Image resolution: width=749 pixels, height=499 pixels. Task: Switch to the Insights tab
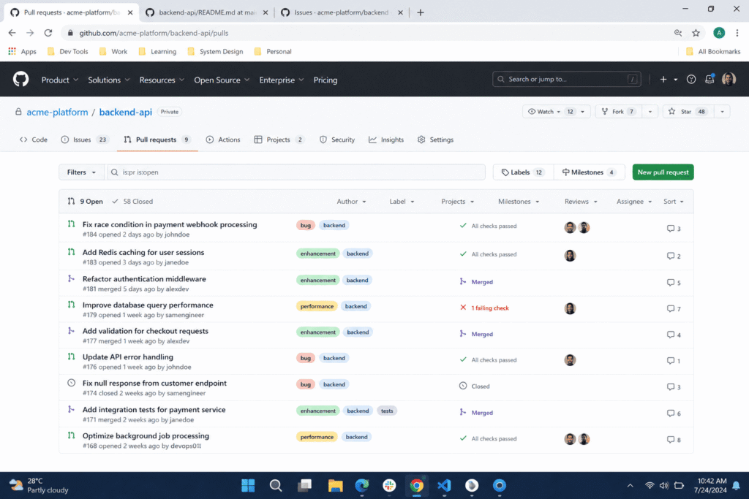[386, 140]
